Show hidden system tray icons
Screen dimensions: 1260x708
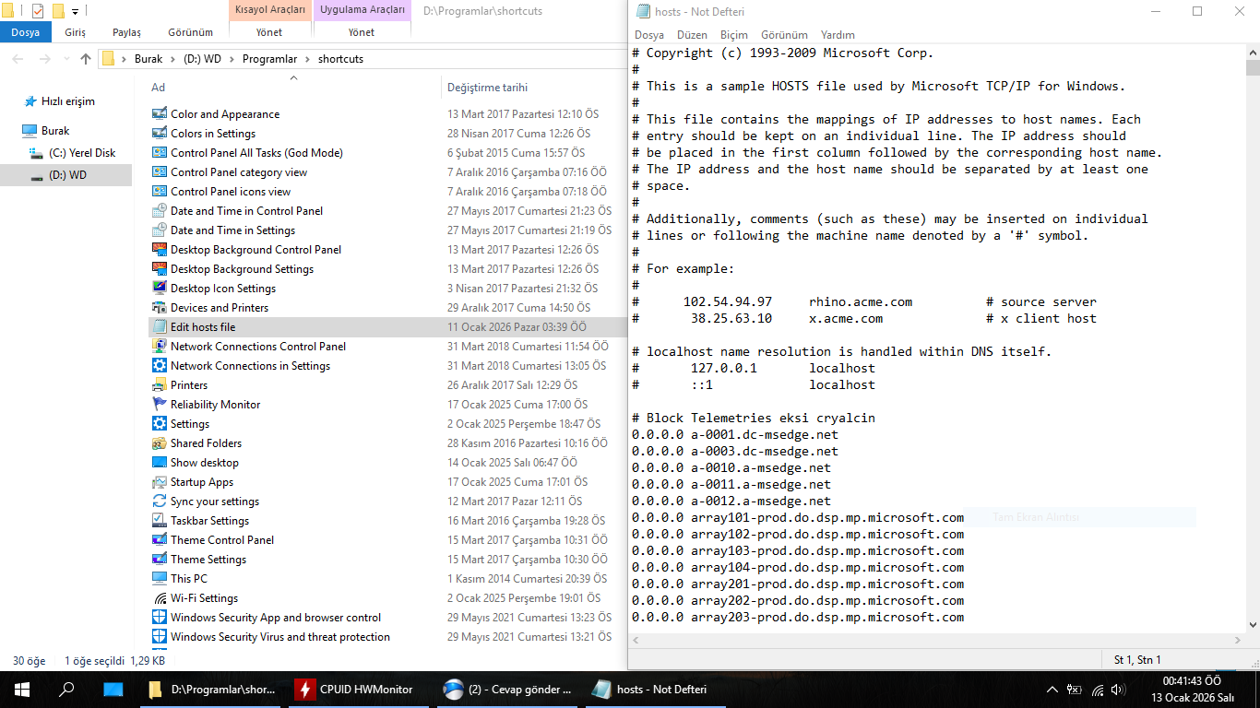tap(1052, 690)
